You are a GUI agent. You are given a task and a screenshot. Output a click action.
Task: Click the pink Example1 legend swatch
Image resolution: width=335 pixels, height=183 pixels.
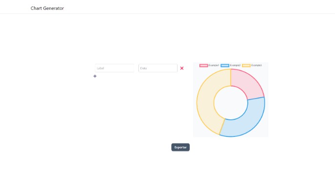coord(204,66)
